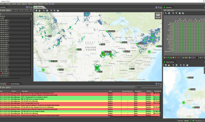Image resolution: width=205 pixels, height=122 pixels.
Task: Open the Help menu
Action: click(52, 4)
